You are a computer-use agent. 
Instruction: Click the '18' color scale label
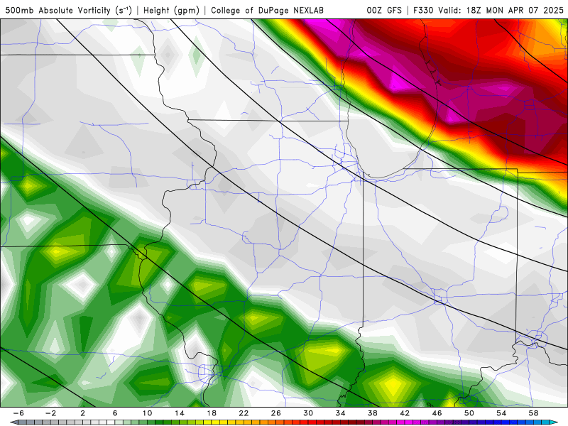[x=212, y=413]
